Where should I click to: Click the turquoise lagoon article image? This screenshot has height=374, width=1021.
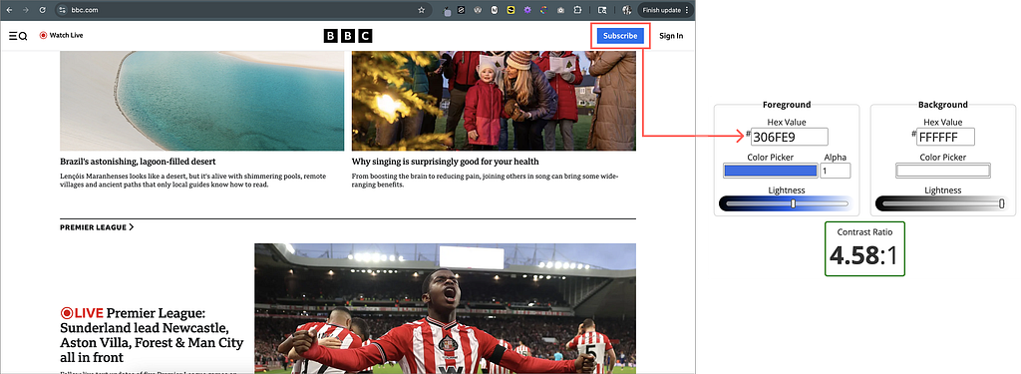pos(201,101)
